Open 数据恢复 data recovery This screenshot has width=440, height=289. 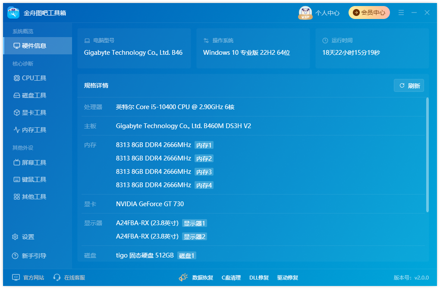tap(203, 278)
